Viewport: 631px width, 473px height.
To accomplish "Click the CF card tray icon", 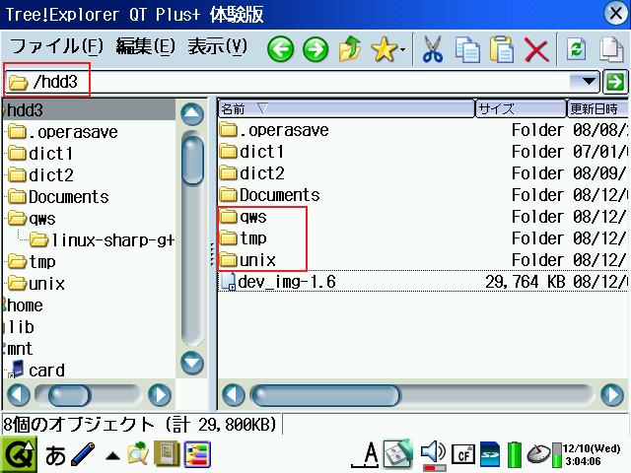I will click(x=463, y=455).
